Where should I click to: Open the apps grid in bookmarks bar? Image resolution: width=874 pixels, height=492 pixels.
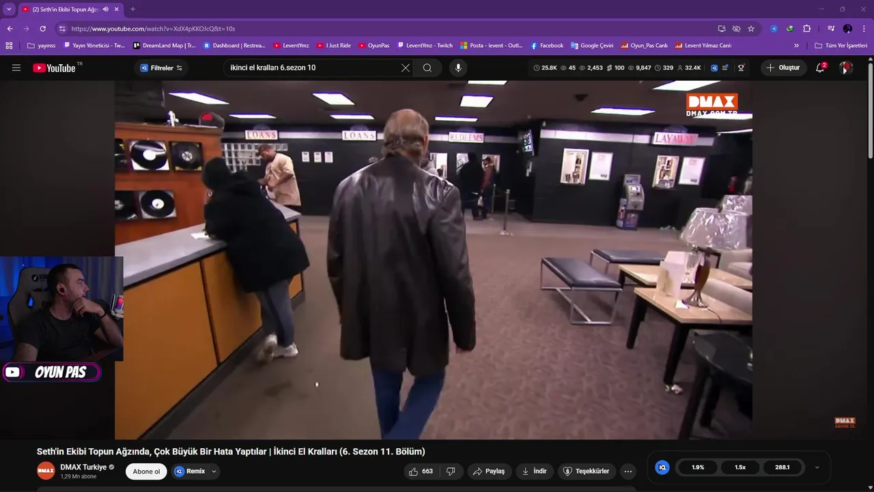coord(9,46)
